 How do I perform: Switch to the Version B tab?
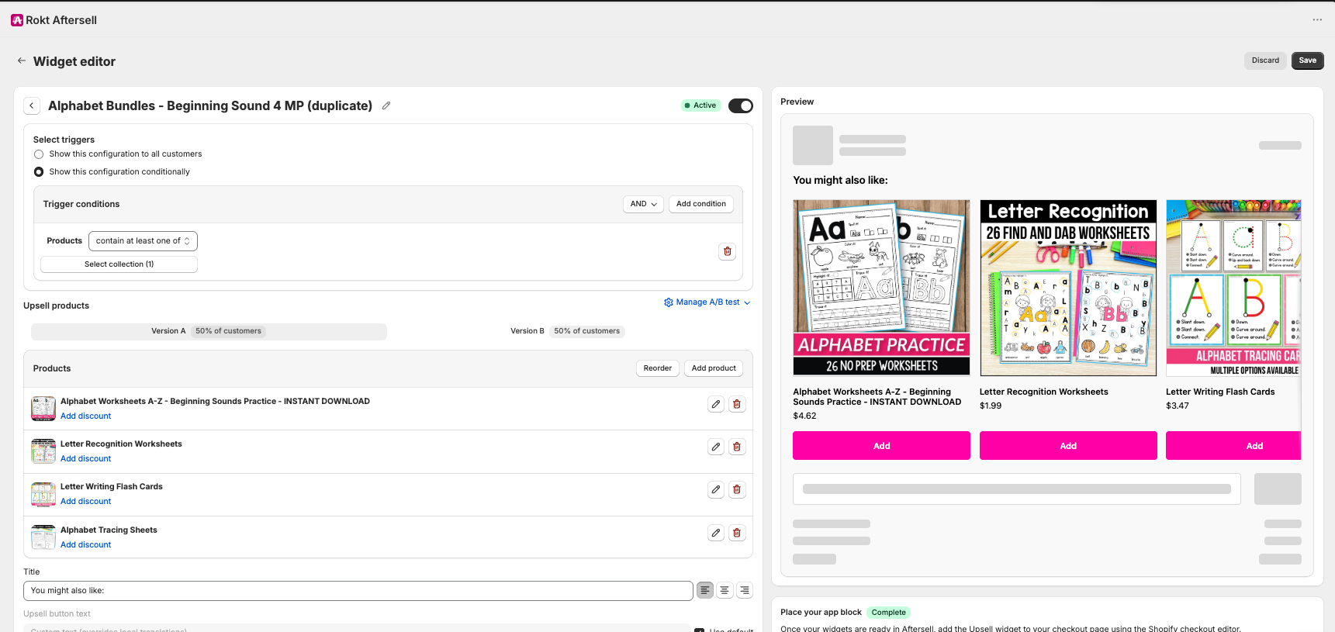tap(567, 331)
